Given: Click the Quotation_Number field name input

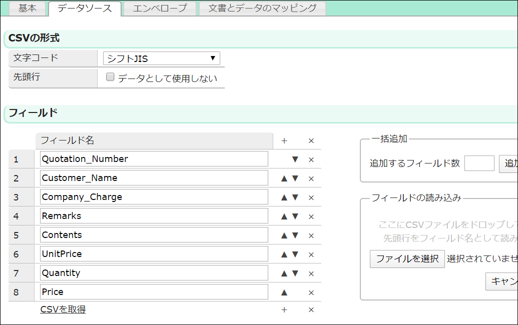Looking at the screenshot, I should click(154, 159).
